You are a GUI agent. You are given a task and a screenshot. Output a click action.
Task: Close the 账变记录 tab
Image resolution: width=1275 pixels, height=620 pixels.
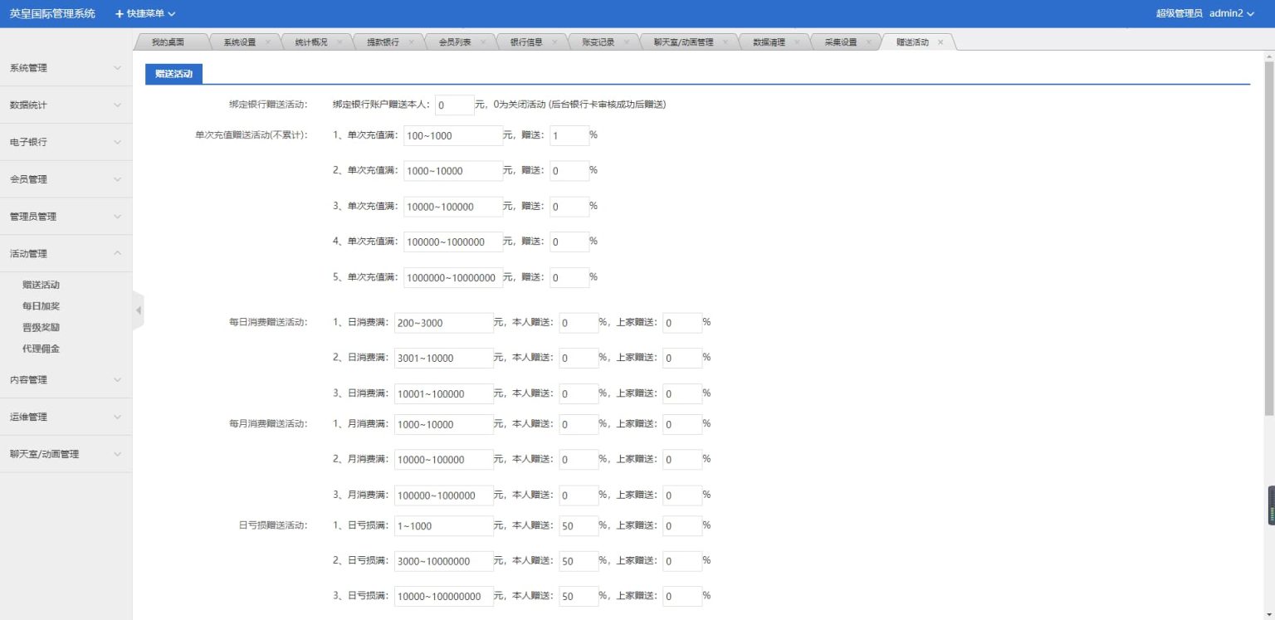[x=626, y=42]
